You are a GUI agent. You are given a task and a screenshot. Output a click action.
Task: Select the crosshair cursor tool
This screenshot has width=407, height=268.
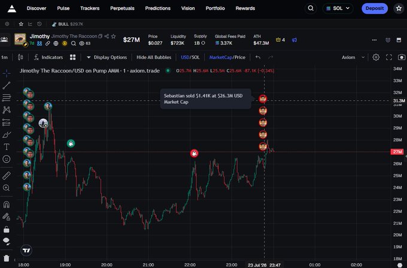7,73
